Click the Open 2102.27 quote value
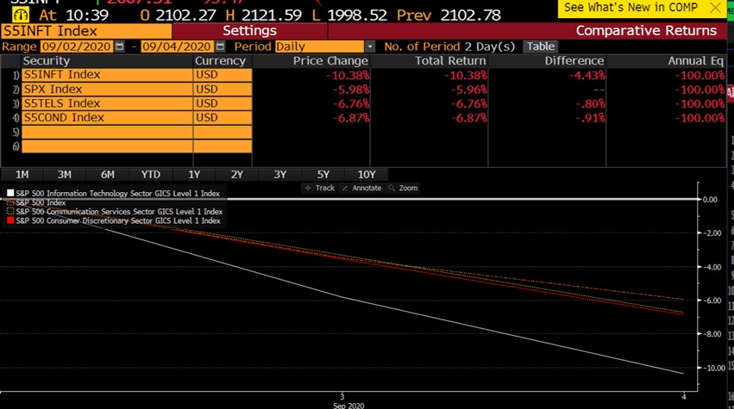The height and width of the screenshot is (409, 734). [x=185, y=15]
